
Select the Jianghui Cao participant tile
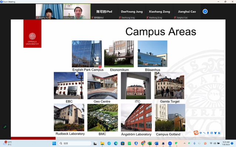pyautogui.click(x=187, y=11)
